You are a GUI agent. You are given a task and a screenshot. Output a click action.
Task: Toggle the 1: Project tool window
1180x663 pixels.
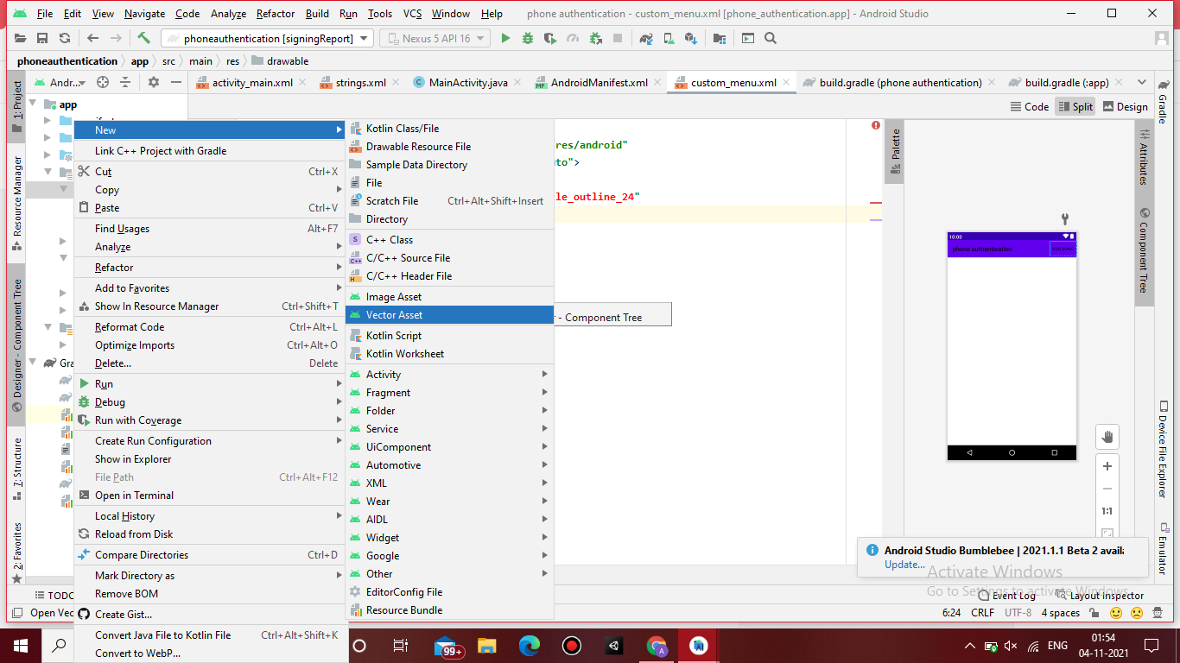pyautogui.click(x=16, y=107)
